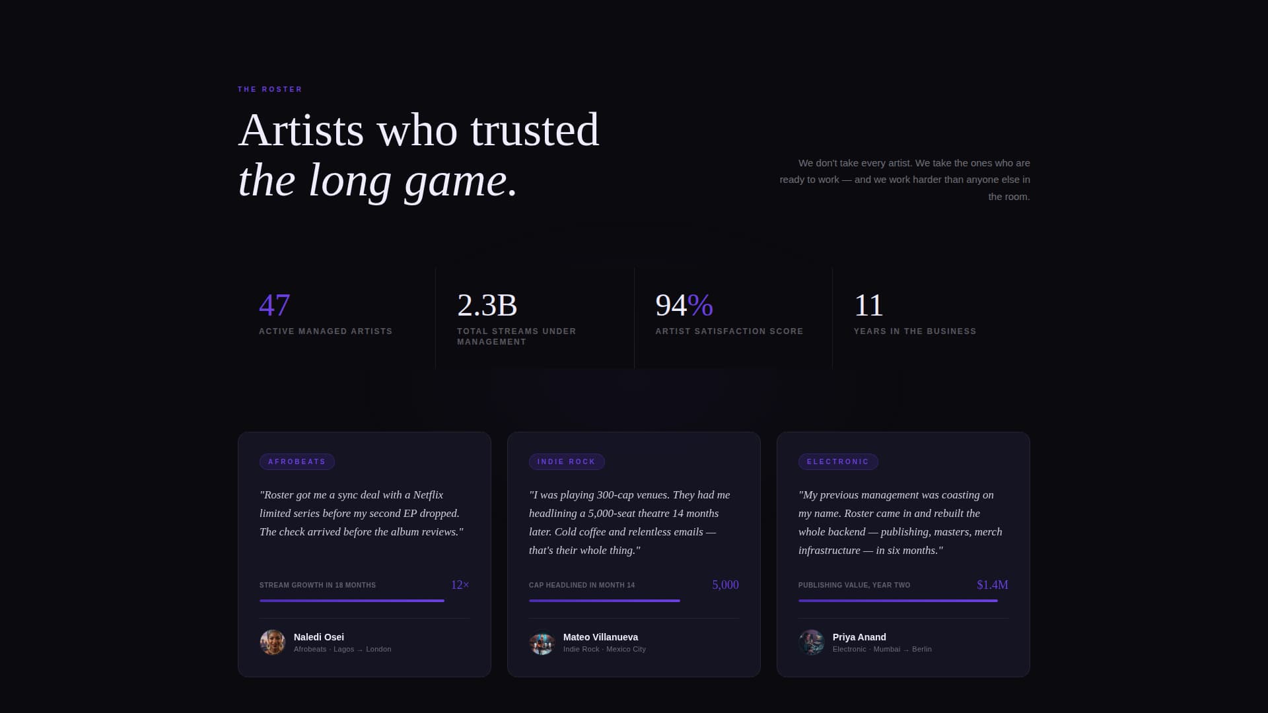Viewport: 1268px width, 713px height.
Task: Open Naledi Osei's avatar photo
Action: point(272,642)
